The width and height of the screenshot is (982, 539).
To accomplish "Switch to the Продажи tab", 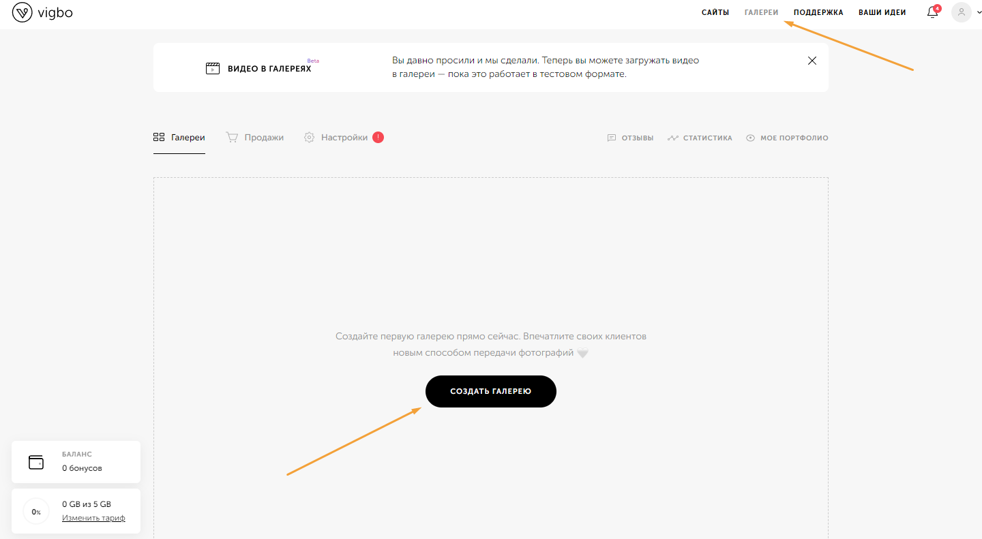I will point(255,138).
